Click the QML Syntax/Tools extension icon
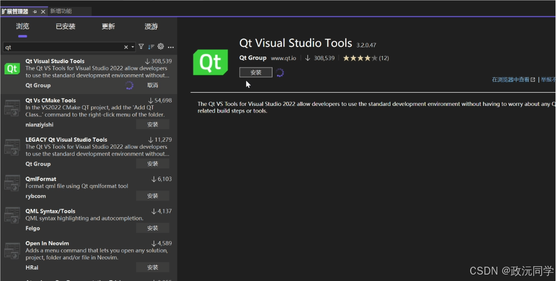Screen dimensions: 556x281 (12, 215)
